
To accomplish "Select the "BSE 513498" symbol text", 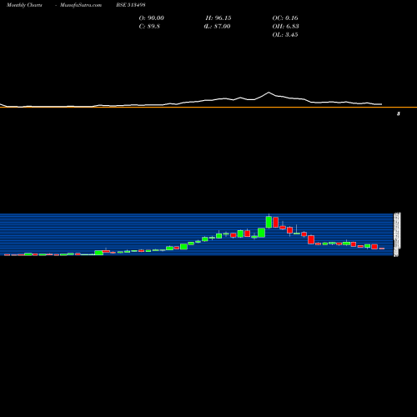I will pyautogui.click(x=131, y=5).
